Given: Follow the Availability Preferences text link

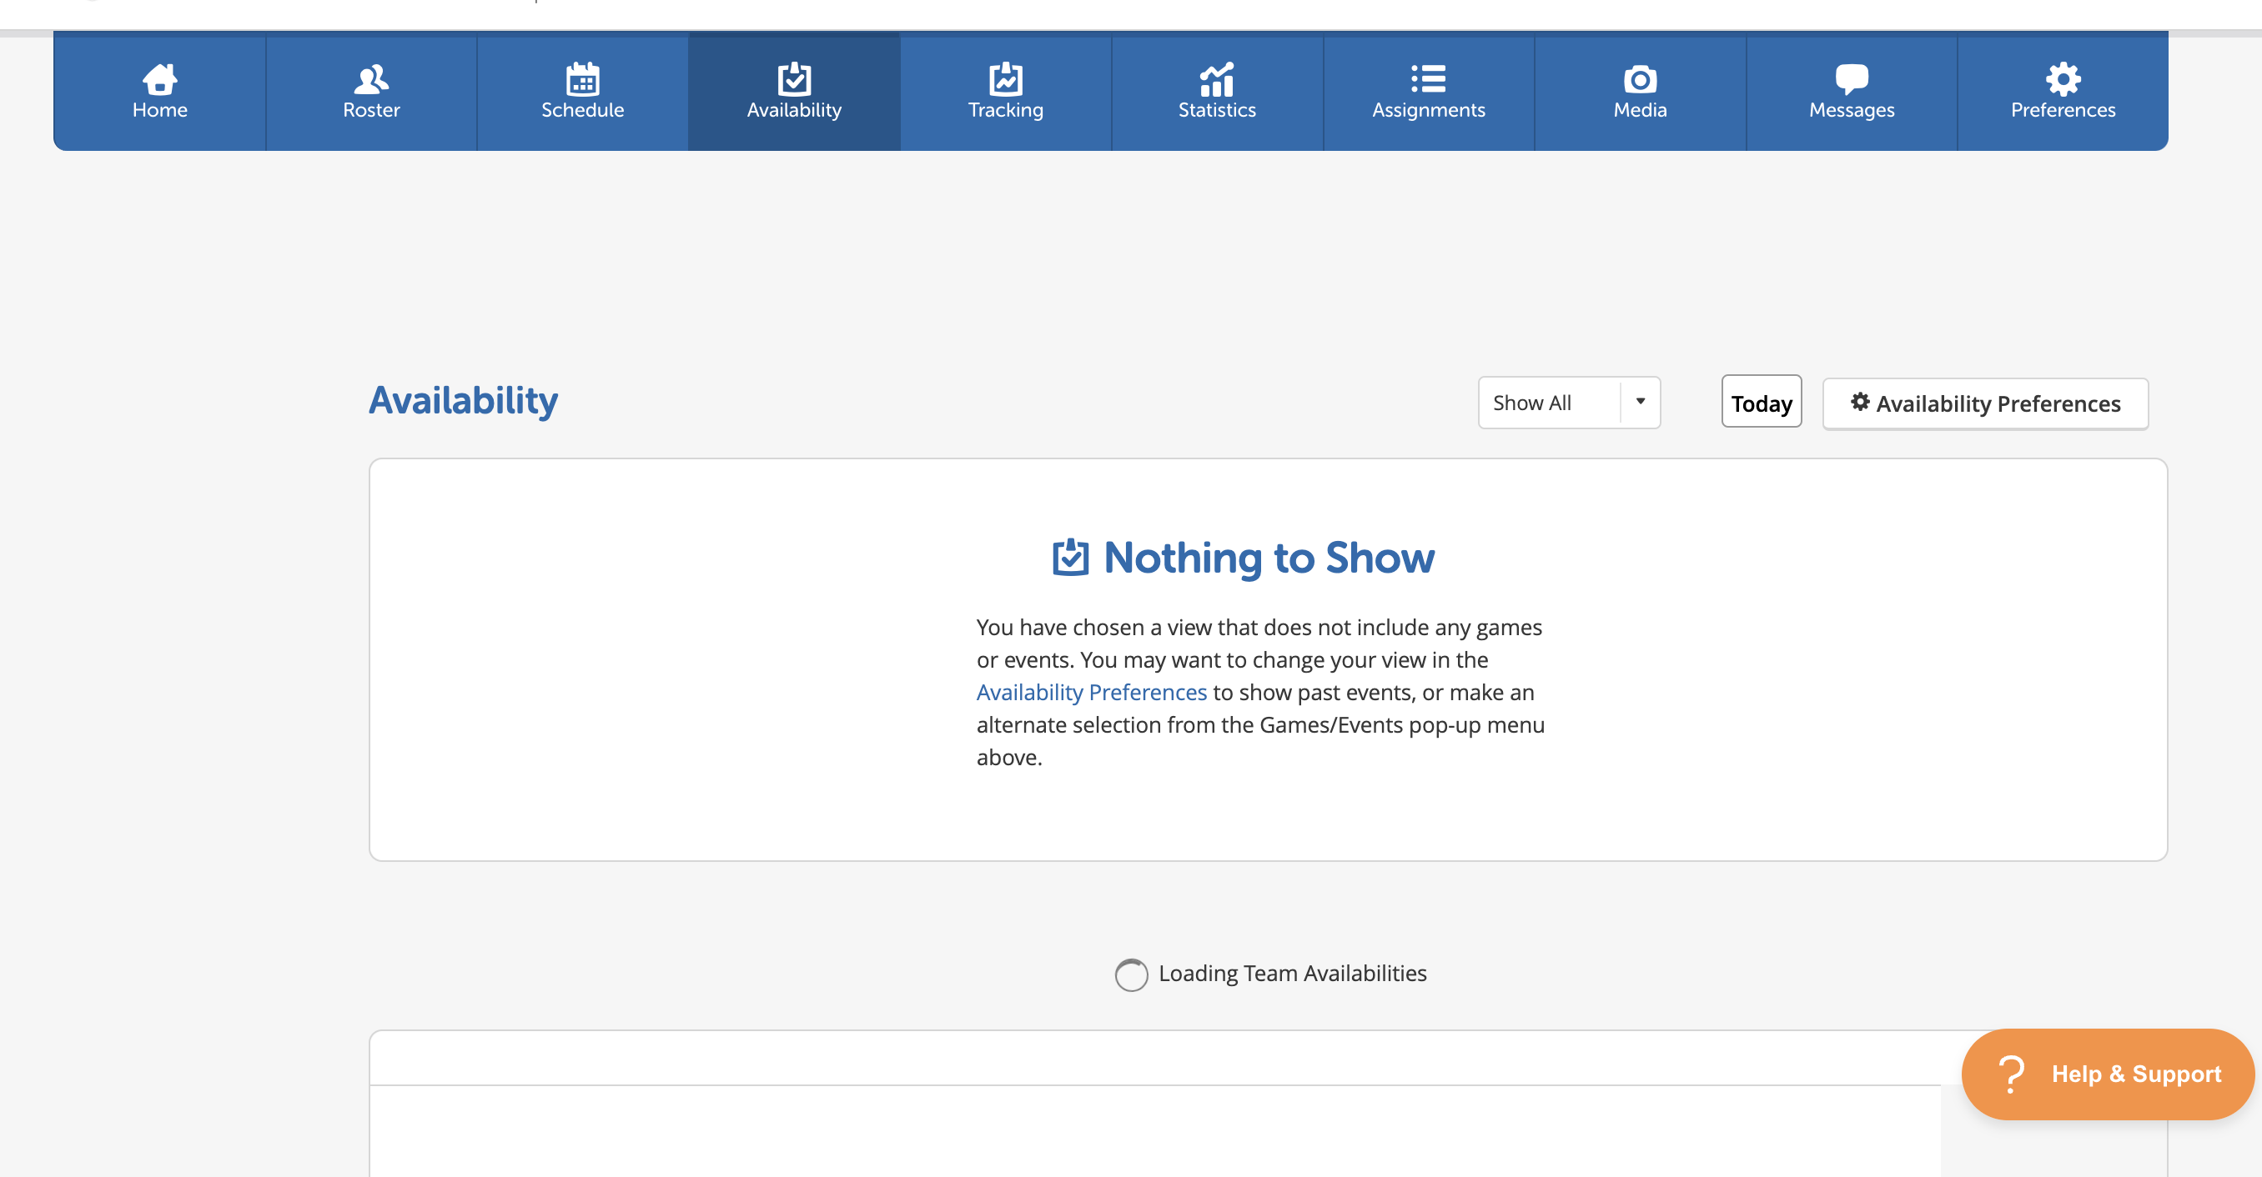Looking at the screenshot, I should click(1092, 693).
